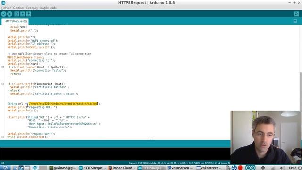The image size is (302, 170).
Task: Open the Serial Monitor magnifier icon
Action: click(x=296, y=14)
